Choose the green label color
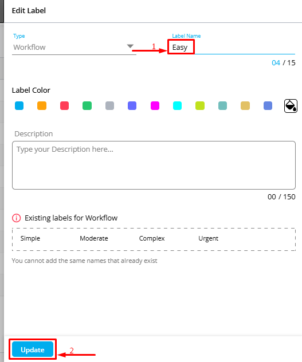Image resolution: width=302 pixels, height=362 pixels. point(87,106)
